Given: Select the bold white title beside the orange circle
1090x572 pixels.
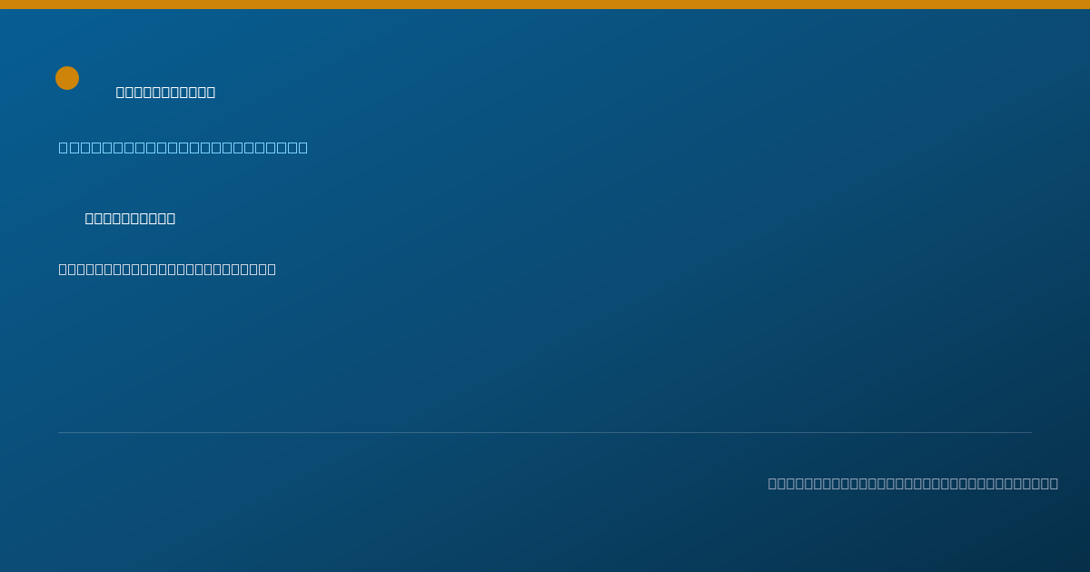Looking at the screenshot, I should coord(165,92).
